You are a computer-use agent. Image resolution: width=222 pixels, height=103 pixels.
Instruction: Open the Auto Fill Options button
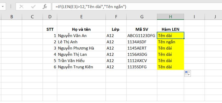point(188,73)
